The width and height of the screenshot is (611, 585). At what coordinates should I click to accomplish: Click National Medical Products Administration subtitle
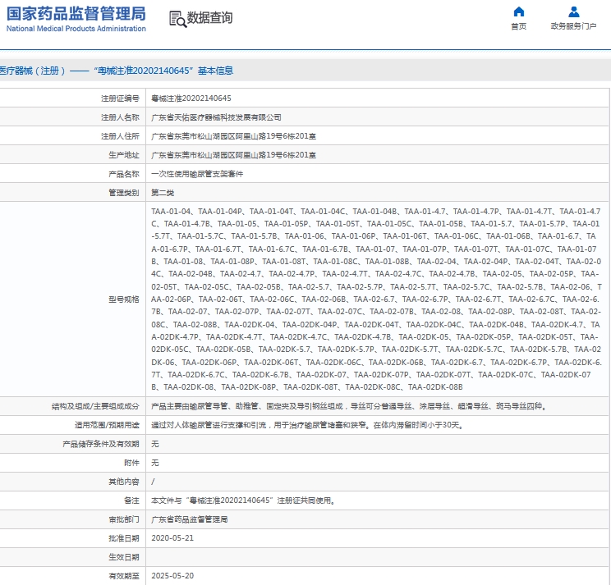click(x=76, y=29)
